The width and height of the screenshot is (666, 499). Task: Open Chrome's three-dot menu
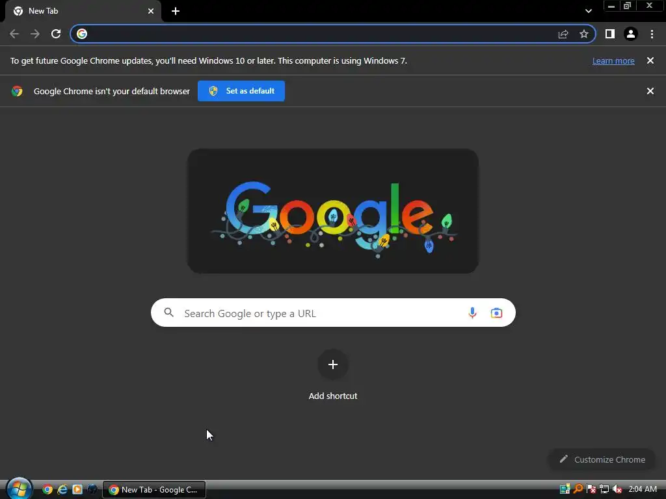tap(652, 34)
